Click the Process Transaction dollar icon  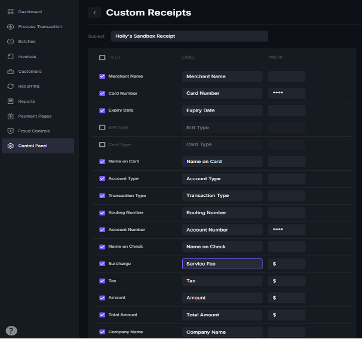pos(11,27)
